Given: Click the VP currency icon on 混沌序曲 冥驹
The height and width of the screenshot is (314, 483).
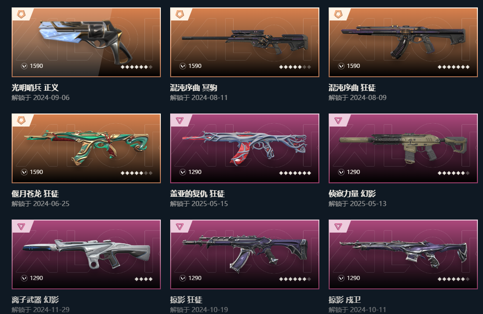Looking at the screenshot, I should [x=183, y=66].
